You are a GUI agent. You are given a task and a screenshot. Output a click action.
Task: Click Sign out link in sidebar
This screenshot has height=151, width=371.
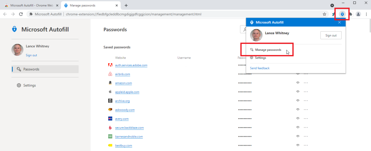31,55
